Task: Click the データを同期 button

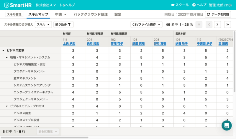Action: (x=218, y=14)
